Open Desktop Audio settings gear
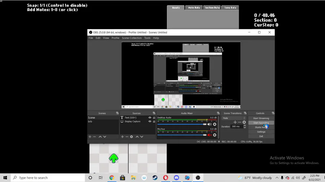Image resolution: width=325 pixels, height=182 pixels. pos(215,124)
